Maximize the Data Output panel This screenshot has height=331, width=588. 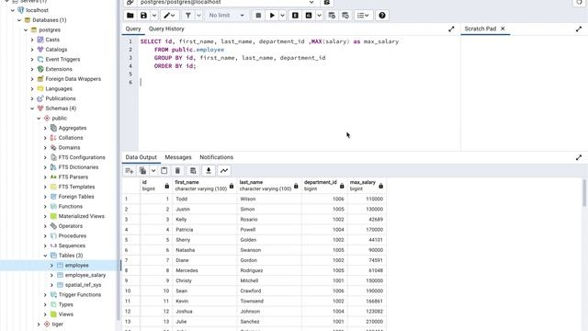(579, 157)
